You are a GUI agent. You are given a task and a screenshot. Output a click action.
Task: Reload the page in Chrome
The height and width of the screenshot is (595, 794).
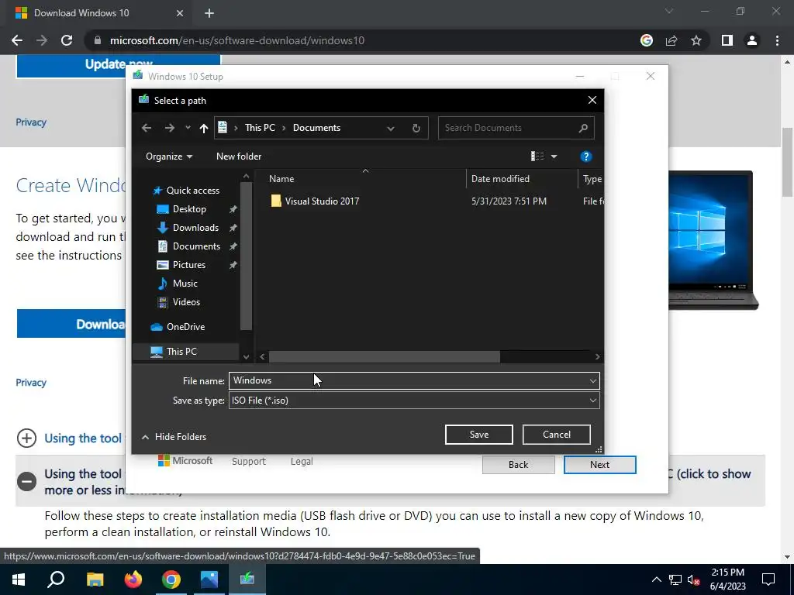click(67, 40)
